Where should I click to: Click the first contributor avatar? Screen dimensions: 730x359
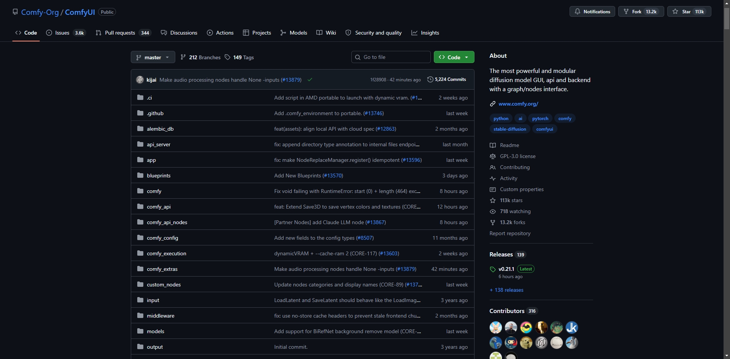[496, 327]
